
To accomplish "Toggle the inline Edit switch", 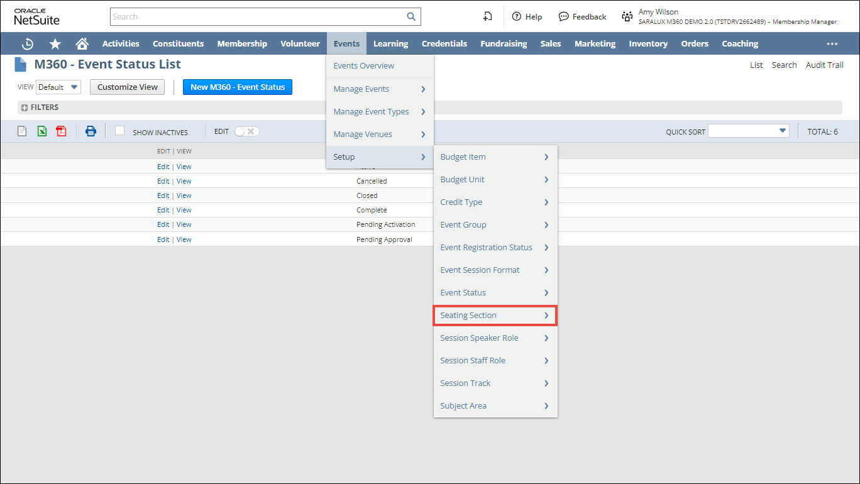I will [x=246, y=131].
